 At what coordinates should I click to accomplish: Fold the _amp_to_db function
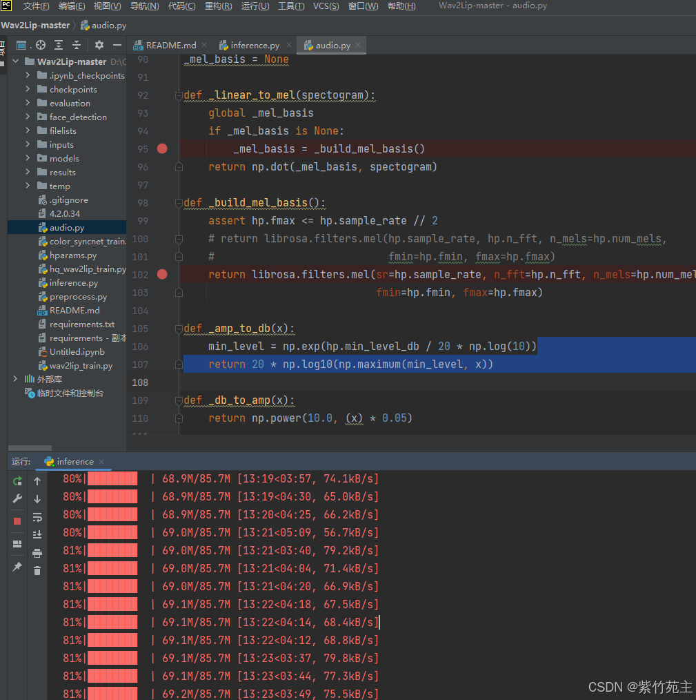click(x=179, y=329)
